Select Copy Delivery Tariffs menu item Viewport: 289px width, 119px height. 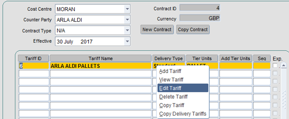point(183,114)
